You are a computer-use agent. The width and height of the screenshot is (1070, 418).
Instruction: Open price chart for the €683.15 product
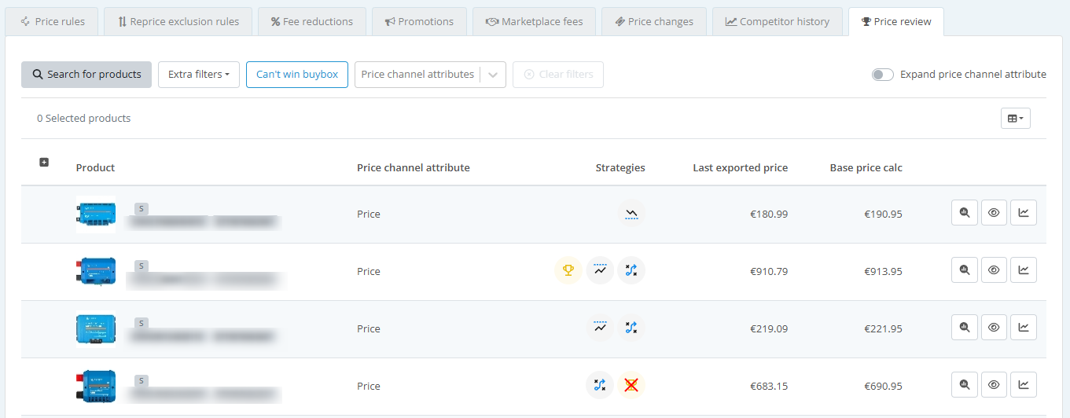tap(1024, 385)
